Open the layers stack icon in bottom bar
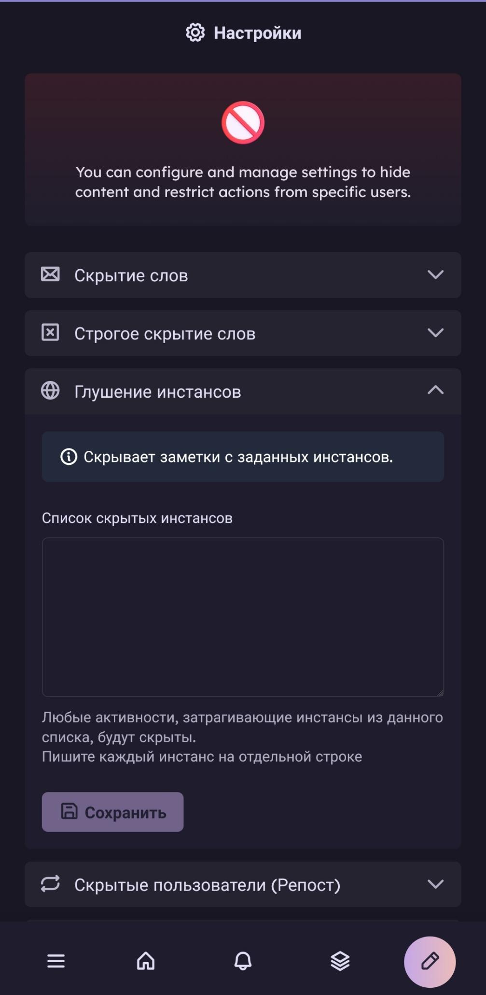Image resolution: width=486 pixels, height=995 pixels. coord(340,961)
